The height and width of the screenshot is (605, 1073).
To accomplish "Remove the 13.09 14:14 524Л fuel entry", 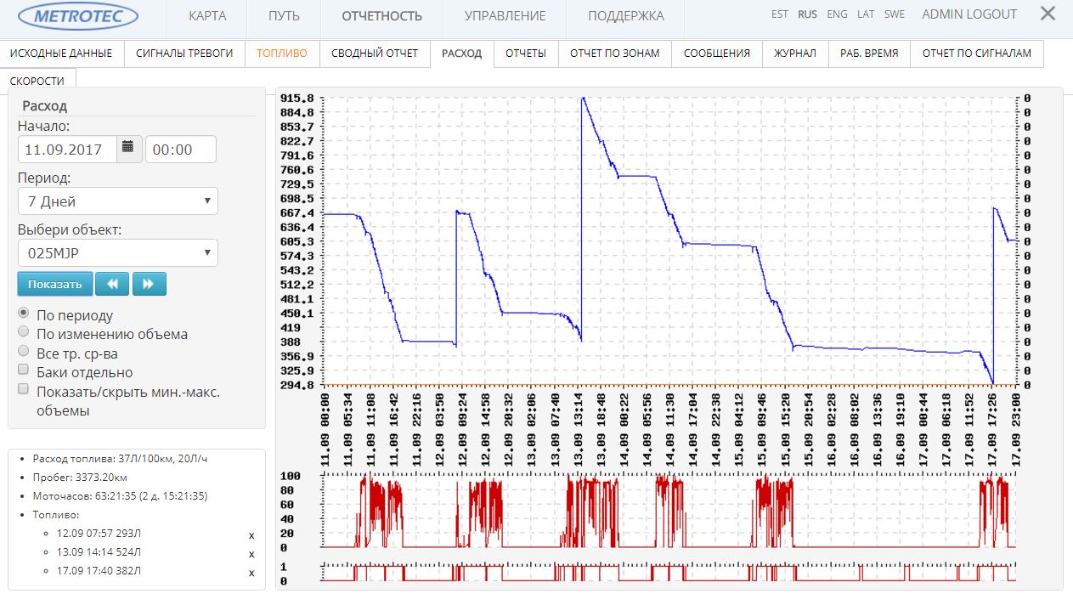I will (251, 554).
